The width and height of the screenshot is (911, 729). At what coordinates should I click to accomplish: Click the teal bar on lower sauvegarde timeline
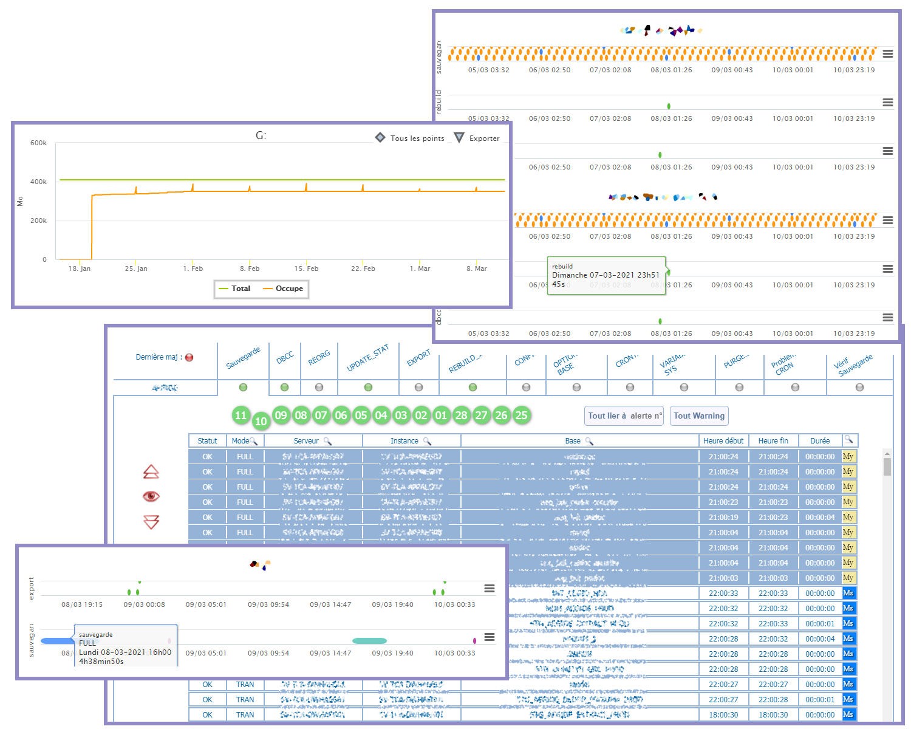369,641
